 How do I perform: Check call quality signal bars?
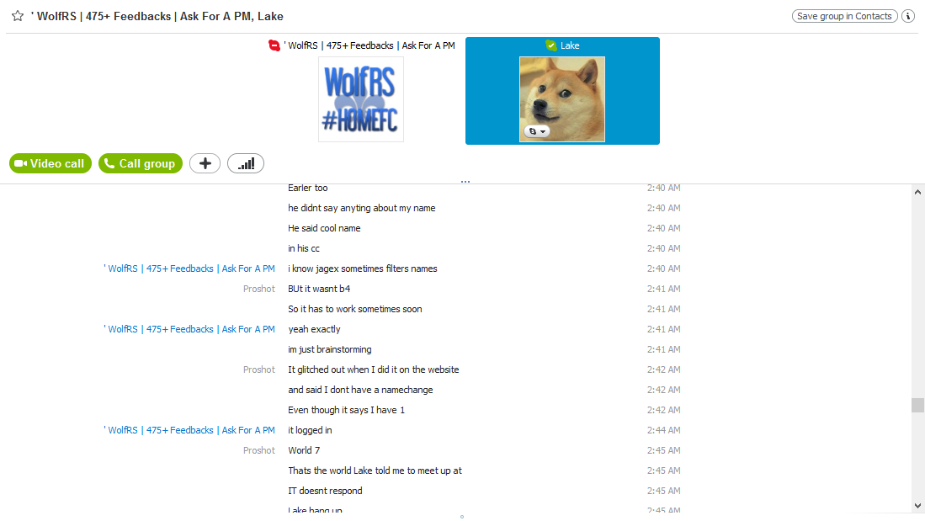coord(246,163)
